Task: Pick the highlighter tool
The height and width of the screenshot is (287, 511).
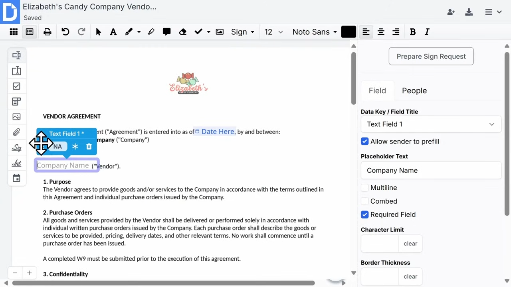Action: 151,32
